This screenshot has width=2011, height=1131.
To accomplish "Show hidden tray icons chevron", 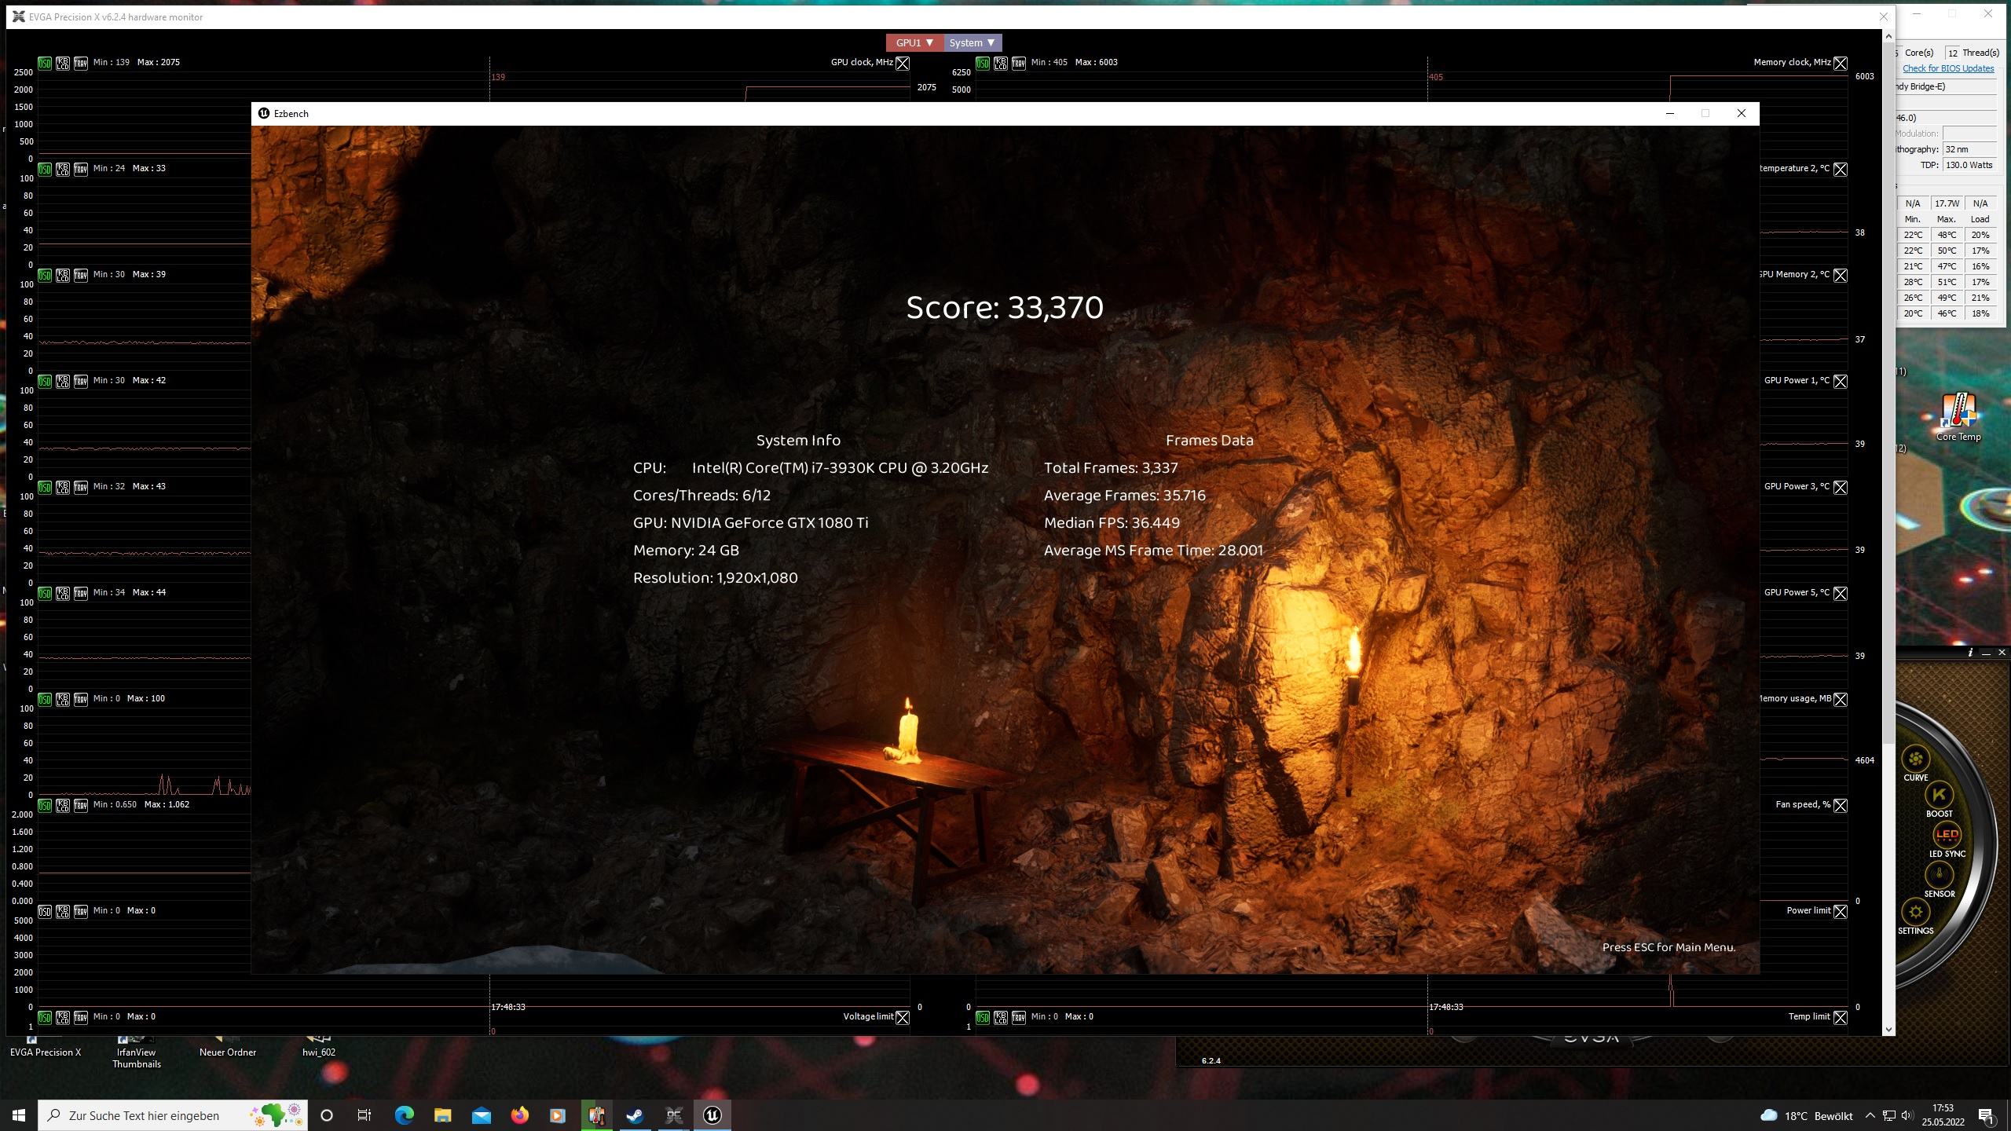I will coord(1870,1115).
